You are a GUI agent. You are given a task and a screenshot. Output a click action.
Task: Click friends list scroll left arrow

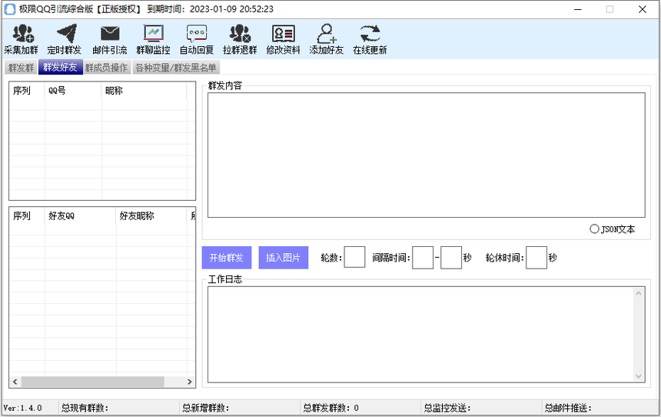click(x=15, y=382)
